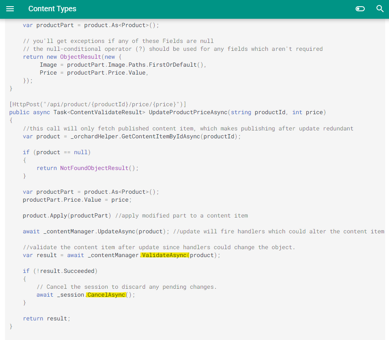Open the search magnifier icon

(x=380, y=9)
